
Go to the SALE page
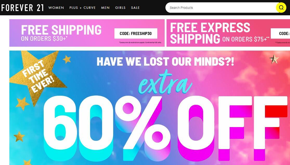[x=136, y=8]
